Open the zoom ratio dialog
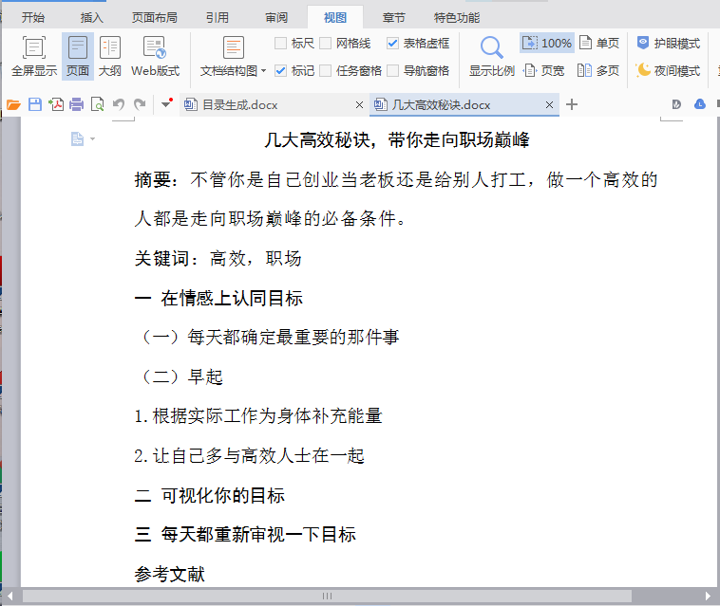The image size is (720, 606). point(492,56)
